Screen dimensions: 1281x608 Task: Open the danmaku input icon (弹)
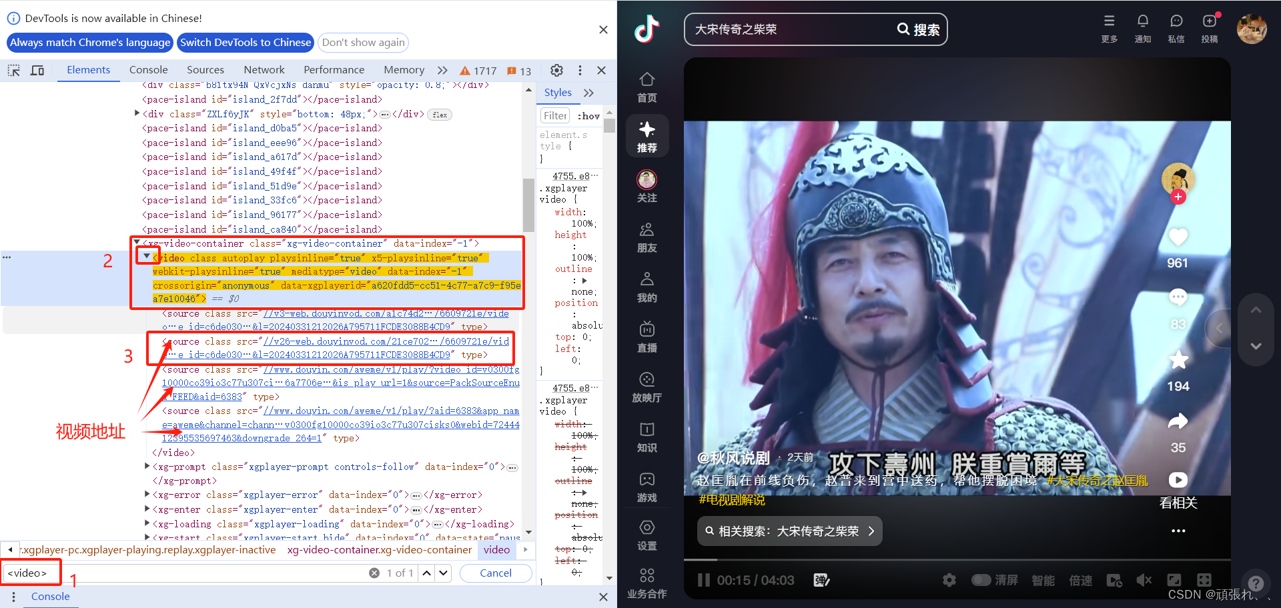[x=821, y=580]
